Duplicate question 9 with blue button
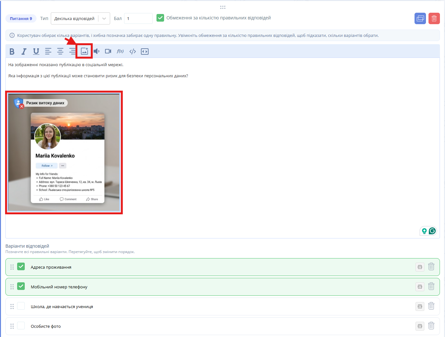Image resolution: width=445 pixels, height=337 pixels. (420, 18)
